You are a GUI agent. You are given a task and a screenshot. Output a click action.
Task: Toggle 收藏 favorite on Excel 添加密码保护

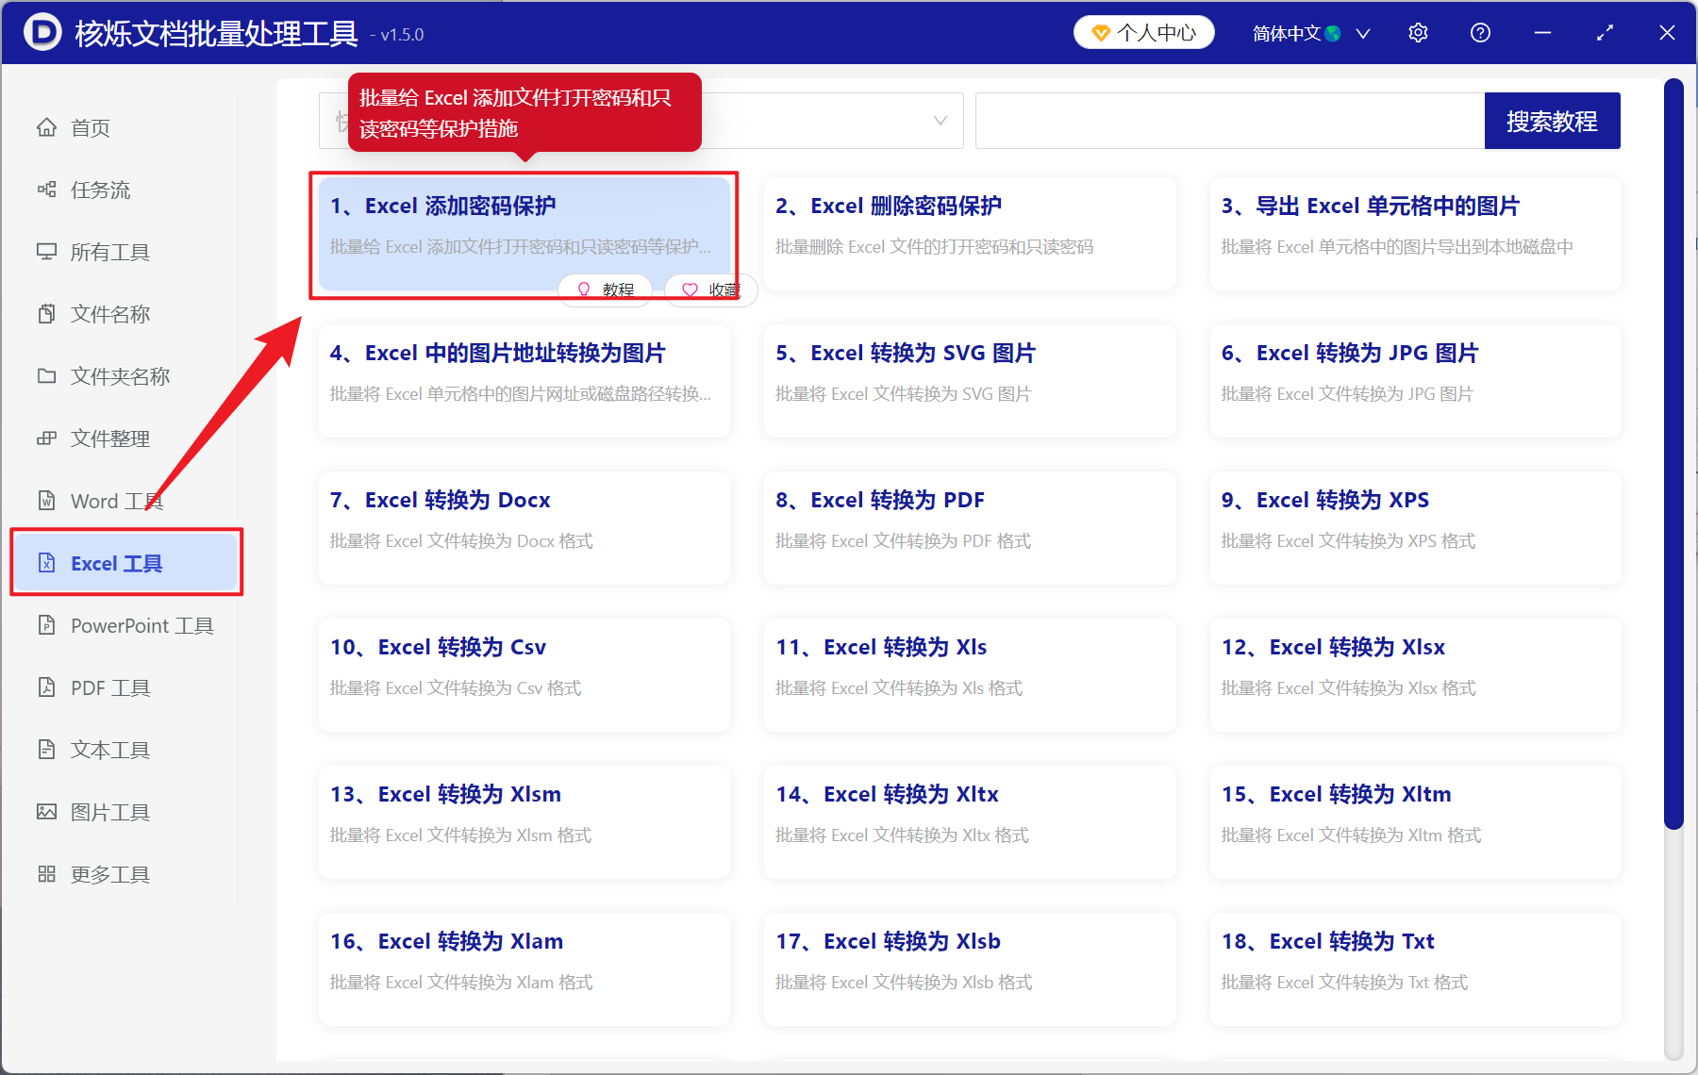(710, 289)
